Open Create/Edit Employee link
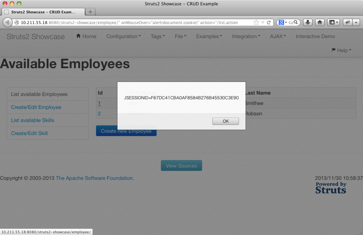This screenshot has width=363, height=235. coord(36,107)
